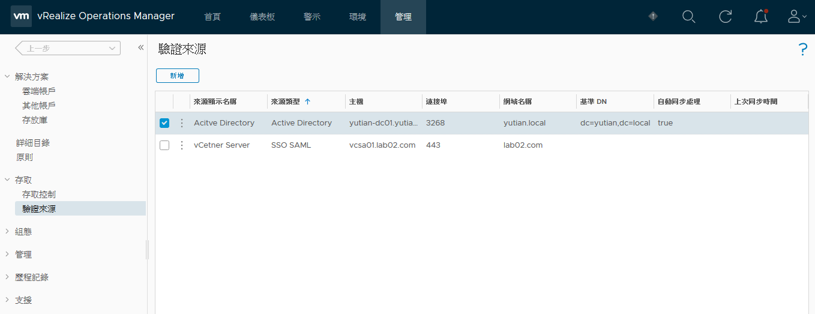Click the yutian.local domain cell
The height and width of the screenshot is (314, 815).
[x=525, y=123]
